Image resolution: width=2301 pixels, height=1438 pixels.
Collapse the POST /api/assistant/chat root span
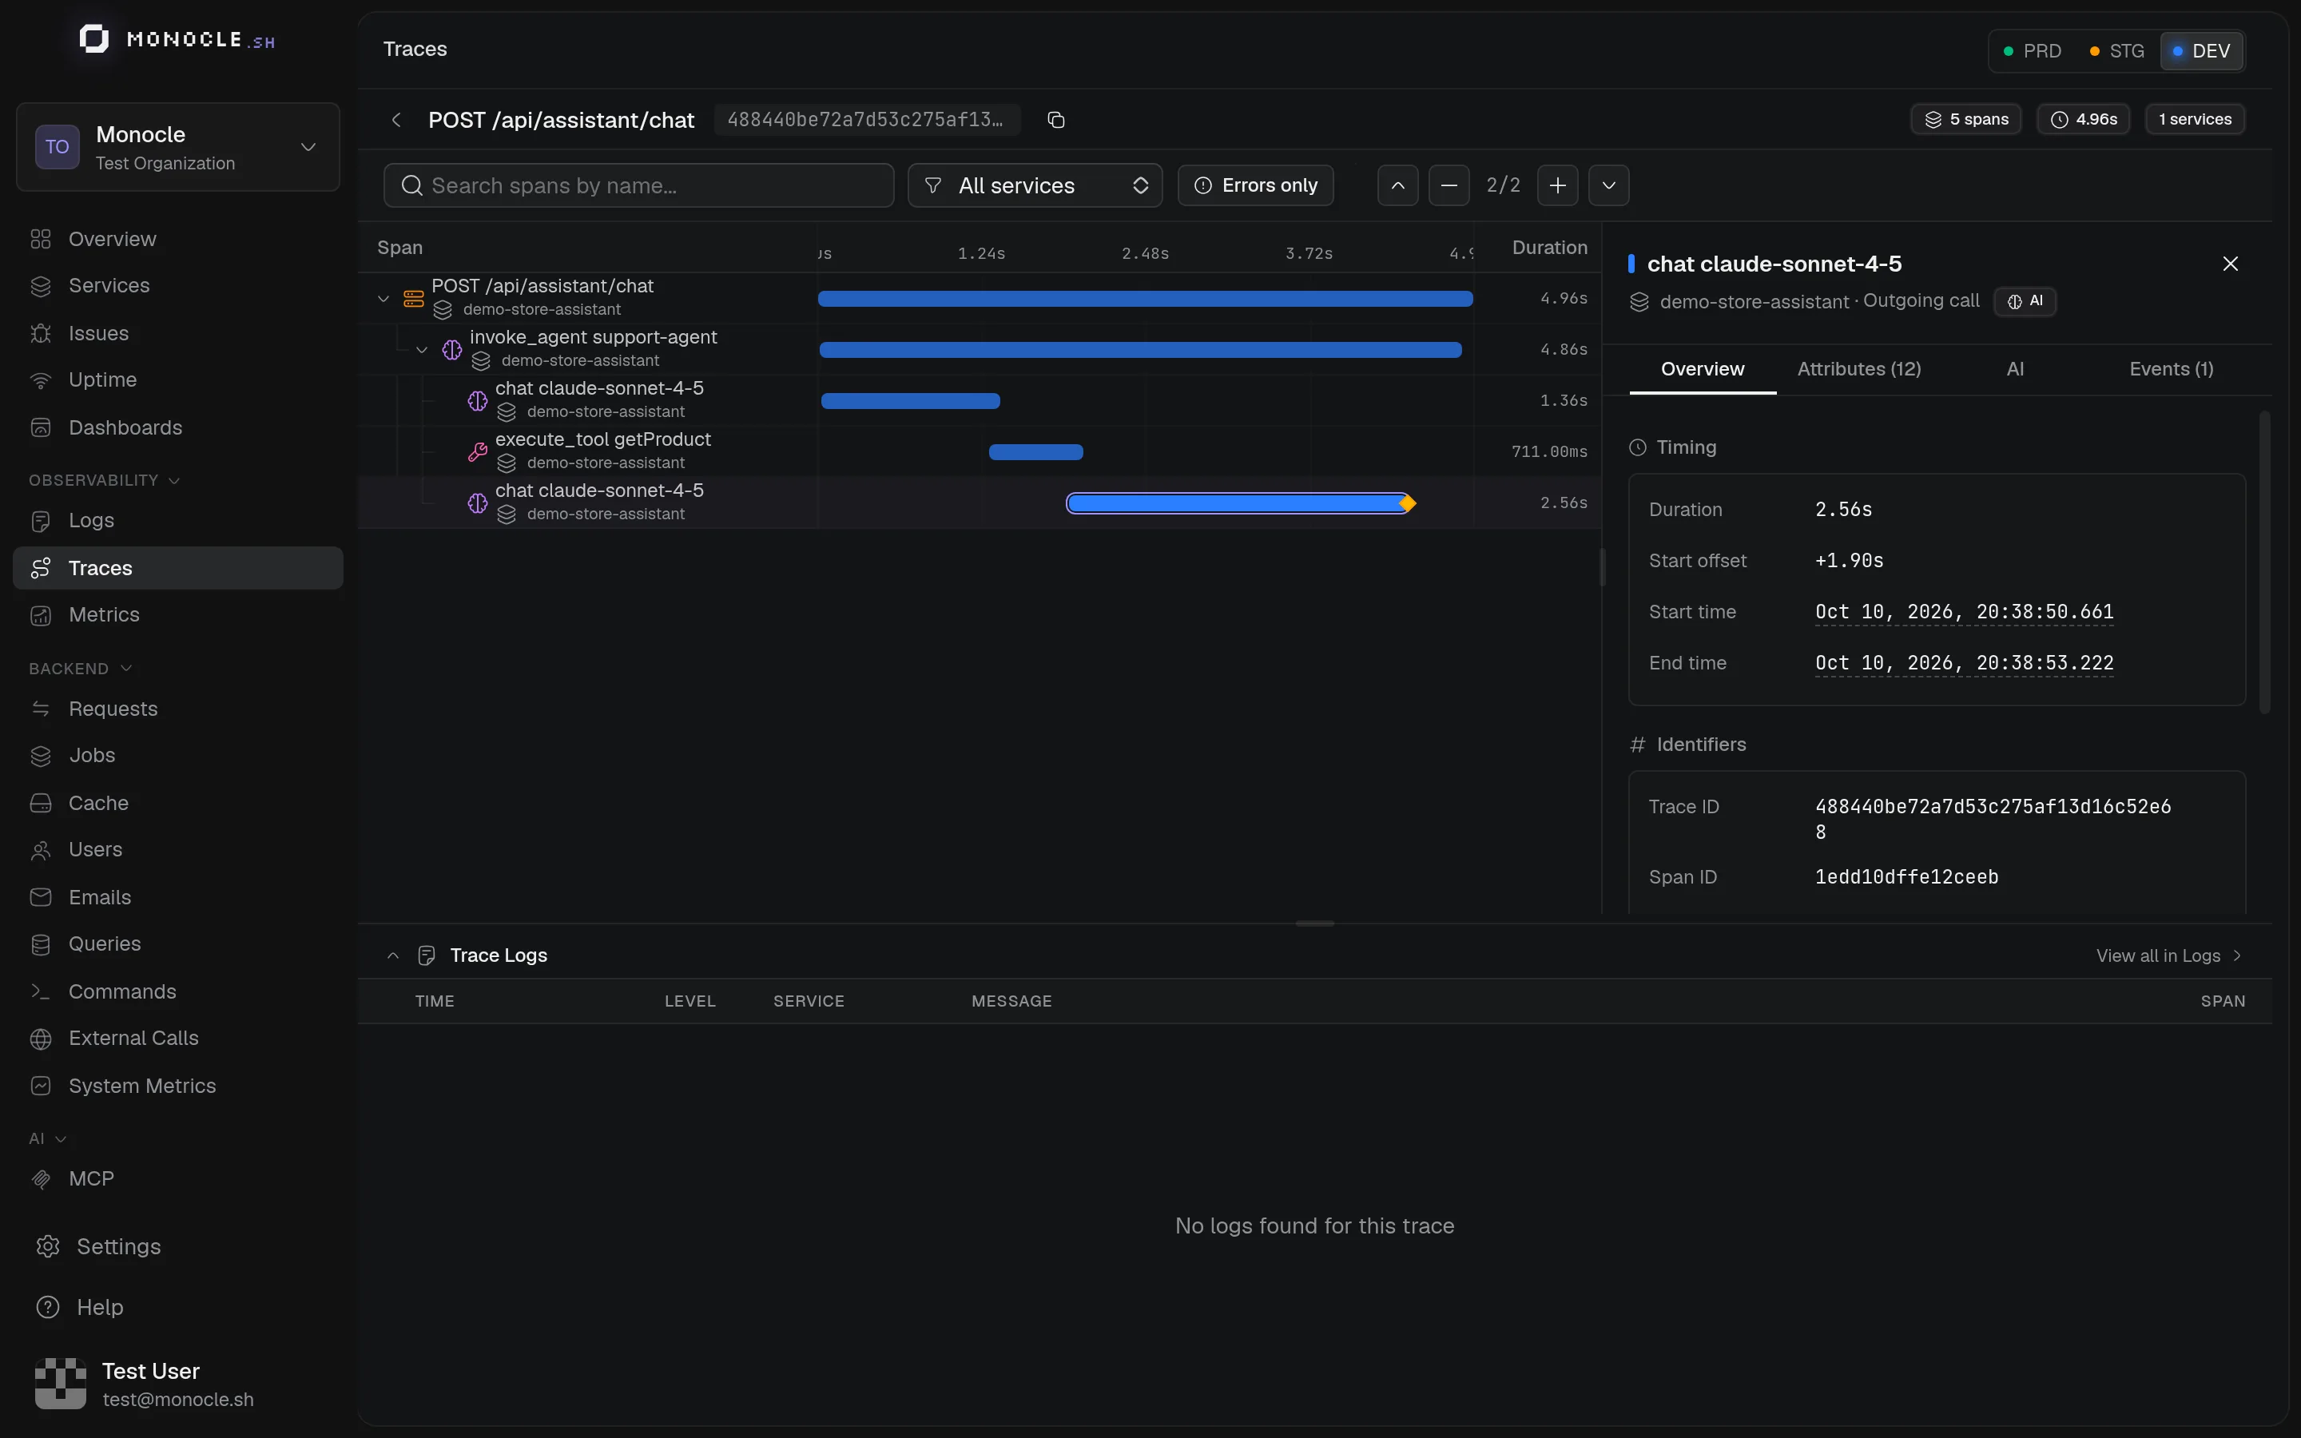[x=383, y=299]
